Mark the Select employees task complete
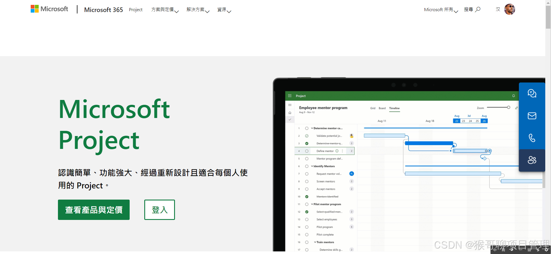 307,219
